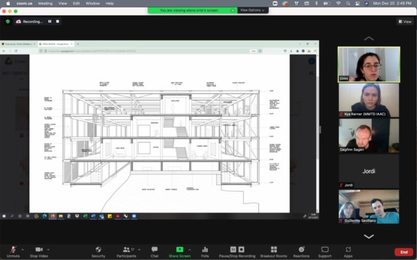Click the green Share Screen icon
417x260 pixels.
pos(179,250)
